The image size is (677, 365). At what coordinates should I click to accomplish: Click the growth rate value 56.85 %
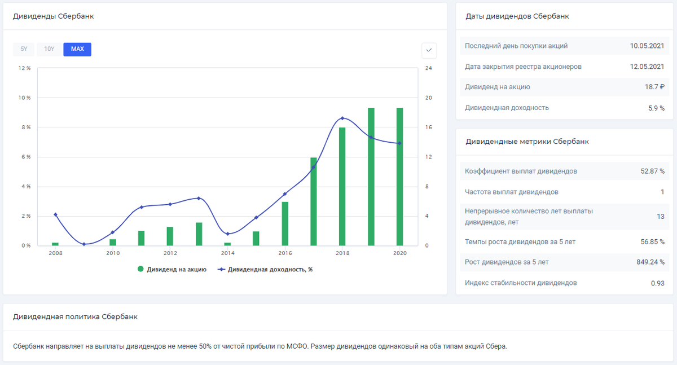coord(651,241)
